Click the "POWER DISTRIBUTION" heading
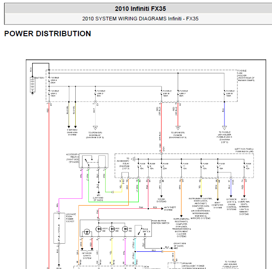Viewport: 272px width, 269px height. 48,34
